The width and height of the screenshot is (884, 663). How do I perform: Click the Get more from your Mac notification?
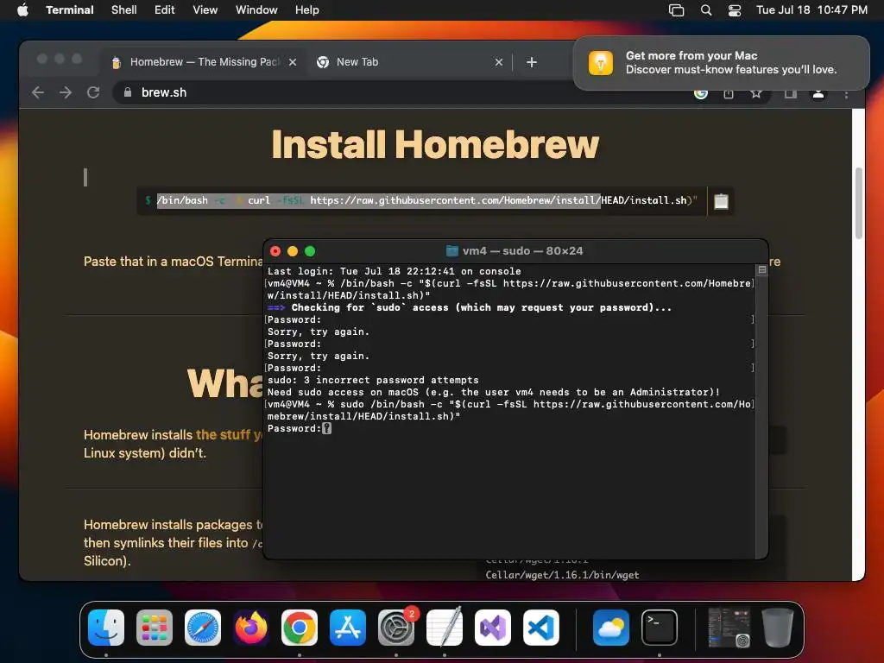click(721, 62)
